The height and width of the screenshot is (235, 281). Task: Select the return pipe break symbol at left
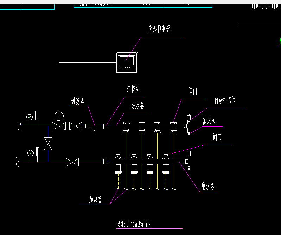coord(17,162)
